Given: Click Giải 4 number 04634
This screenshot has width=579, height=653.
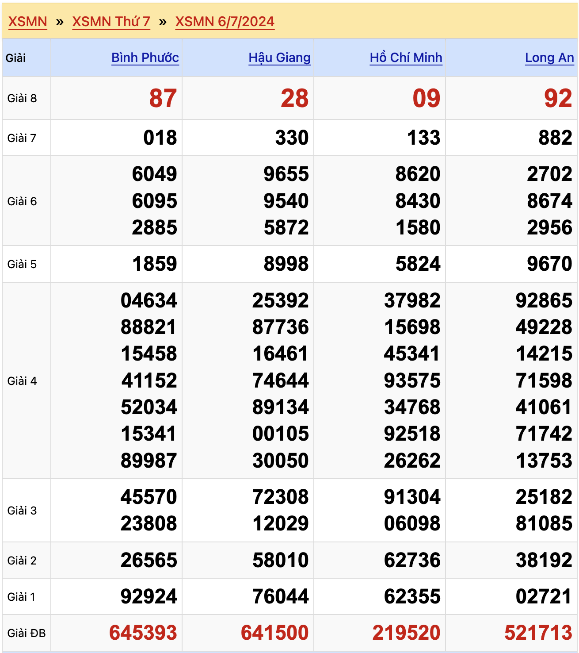Looking at the screenshot, I should coord(149,300).
